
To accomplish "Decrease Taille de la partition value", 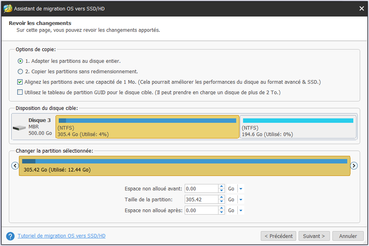I will (221, 201).
